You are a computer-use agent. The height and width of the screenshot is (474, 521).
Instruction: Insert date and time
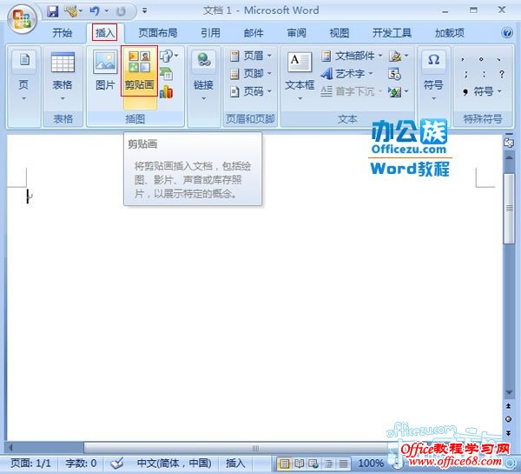(x=394, y=74)
